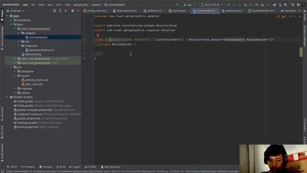Screen dimensions: 307x173
Task: Open the Build tool window
Action: 61,167
